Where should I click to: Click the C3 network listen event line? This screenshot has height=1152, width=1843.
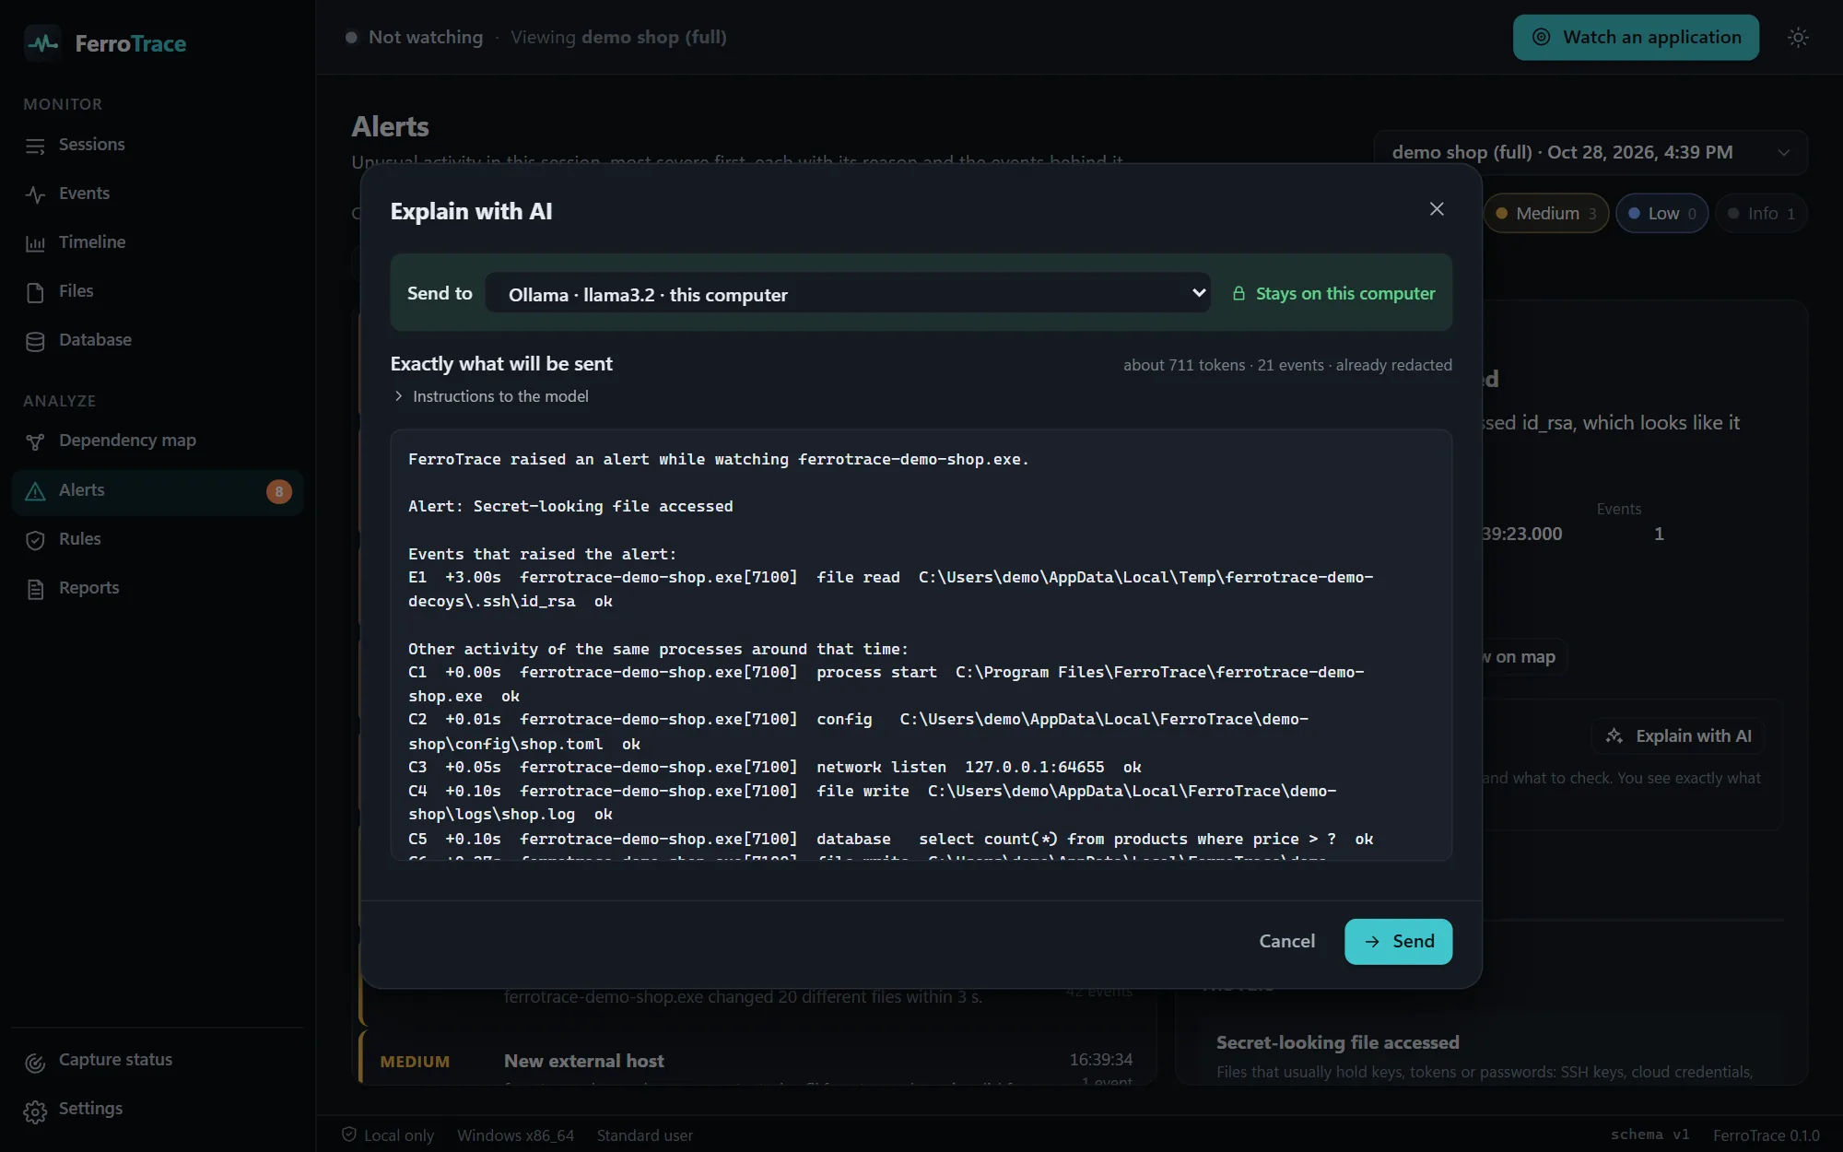[774, 767]
